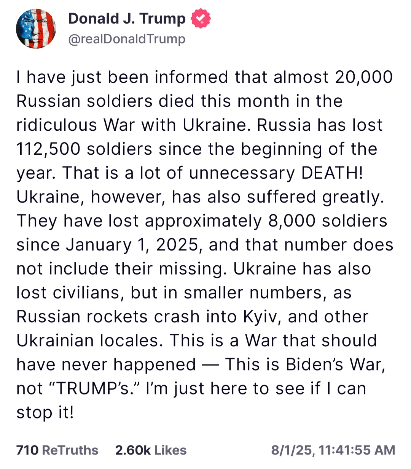
Task: Click the phrase "Biden's War"
Action: (x=335, y=364)
